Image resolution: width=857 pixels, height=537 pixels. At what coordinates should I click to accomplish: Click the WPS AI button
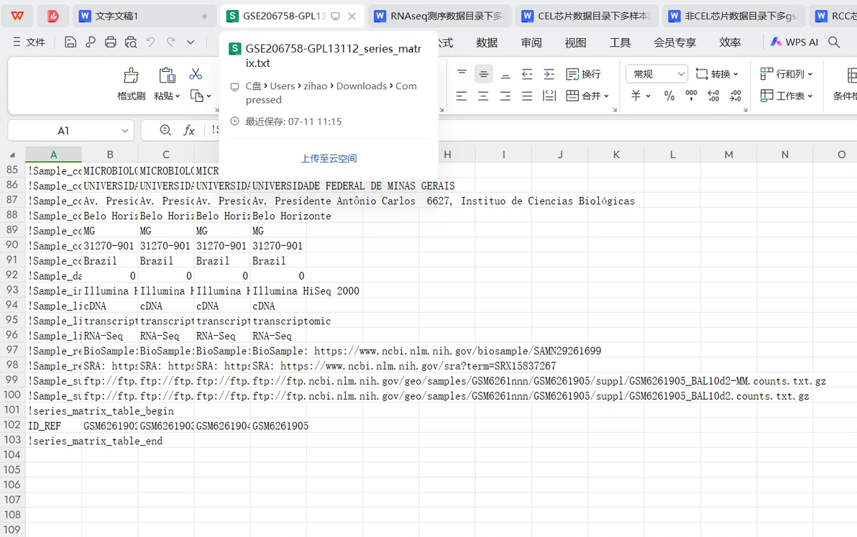[x=794, y=42]
